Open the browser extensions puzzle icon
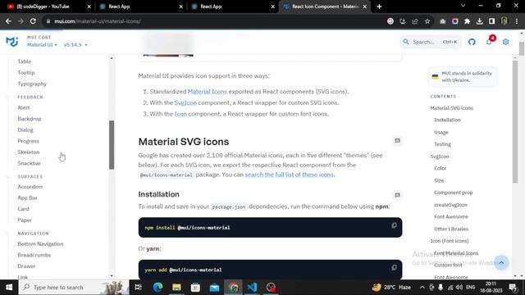525x295 pixels. tap(467, 21)
